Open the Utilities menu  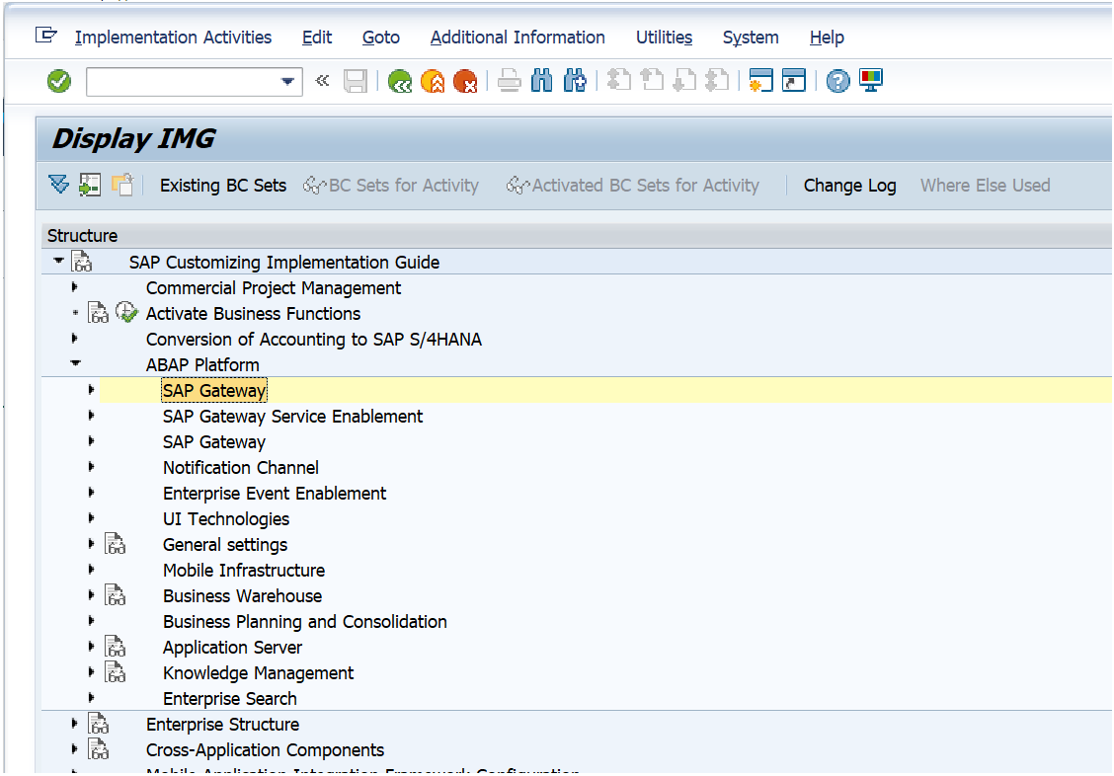[664, 37]
